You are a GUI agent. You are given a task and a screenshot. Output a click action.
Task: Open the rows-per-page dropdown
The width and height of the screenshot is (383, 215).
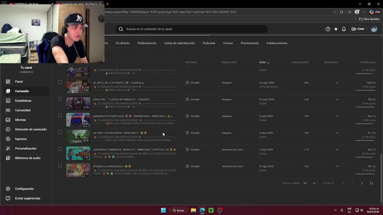click(x=310, y=183)
